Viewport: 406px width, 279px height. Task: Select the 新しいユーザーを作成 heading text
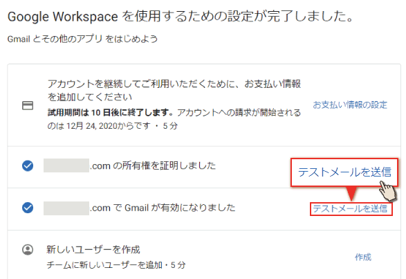(x=93, y=250)
